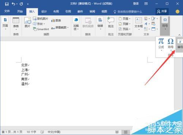Open the 链接 links dropdown
Screen dimensions: 183x135
point(100,23)
